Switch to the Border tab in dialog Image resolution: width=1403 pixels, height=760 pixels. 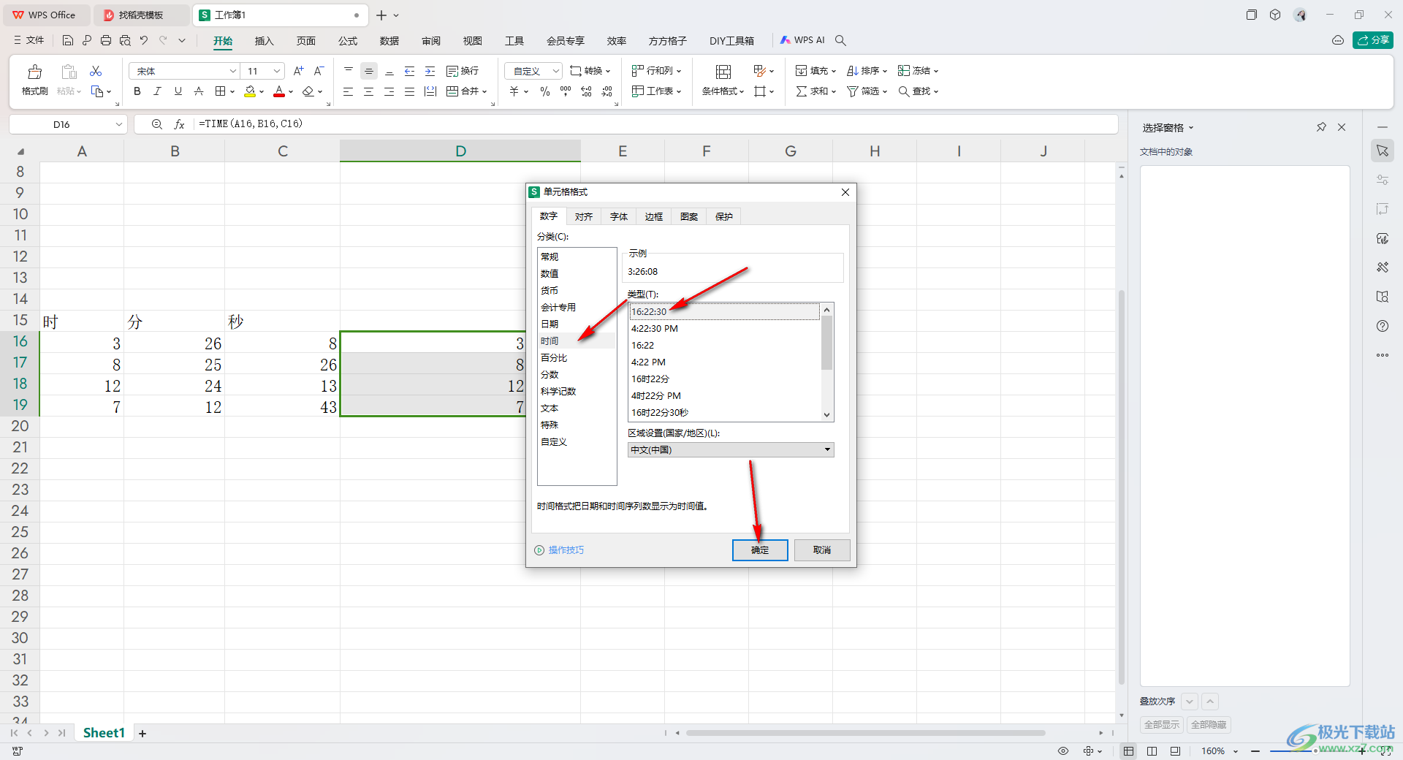pyautogui.click(x=653, y=216)
